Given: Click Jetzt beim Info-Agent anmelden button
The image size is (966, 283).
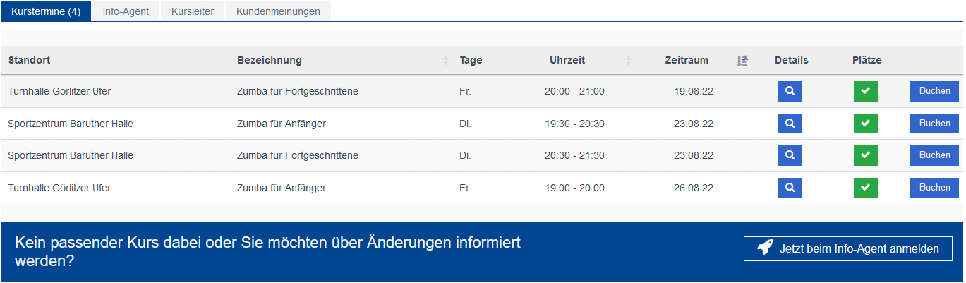Looking at the screenshot, I should pyautogui.click(x=848, y=248).
